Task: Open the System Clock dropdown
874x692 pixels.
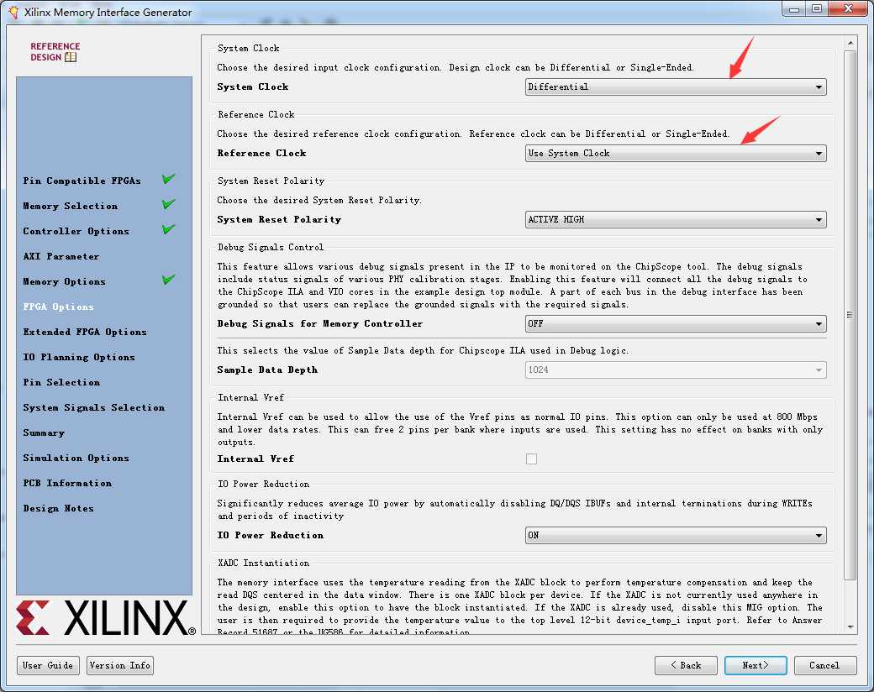Action: tap(676, 86)
